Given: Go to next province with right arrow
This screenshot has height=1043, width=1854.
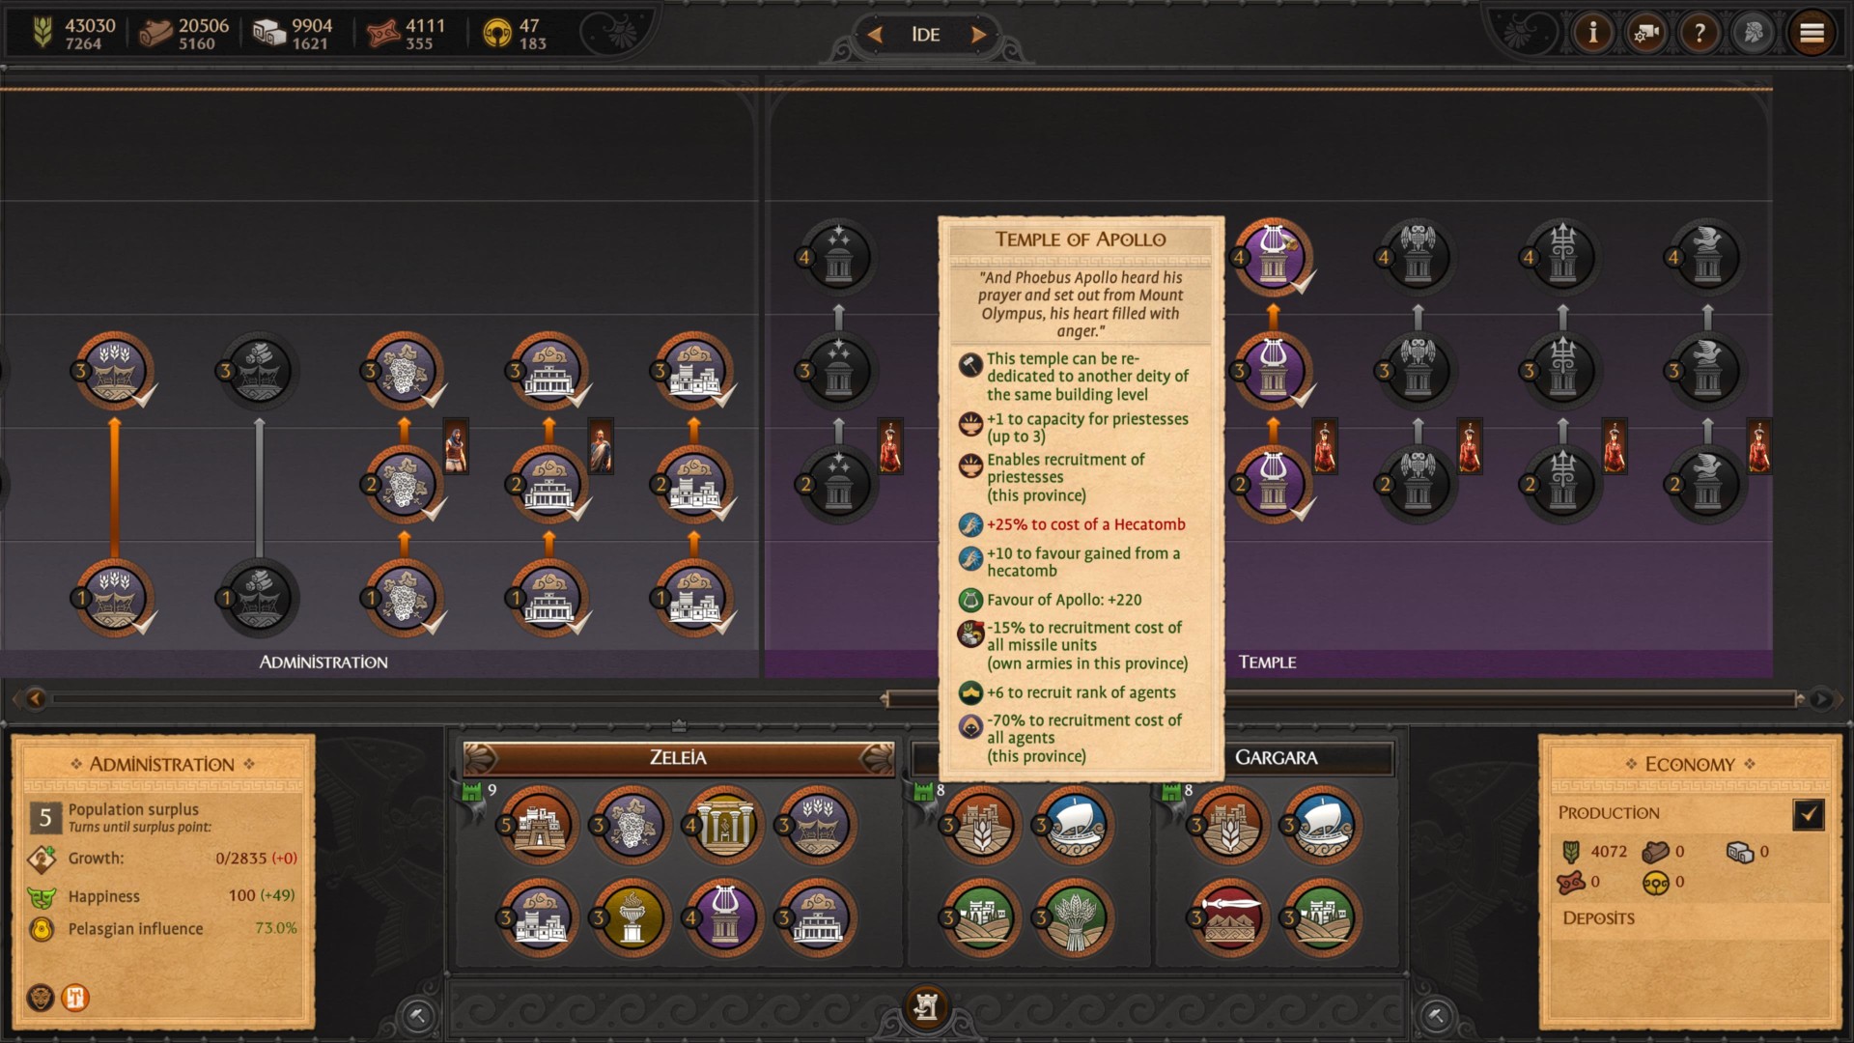Looking at the screenshot, I should (x=978, y=35).
